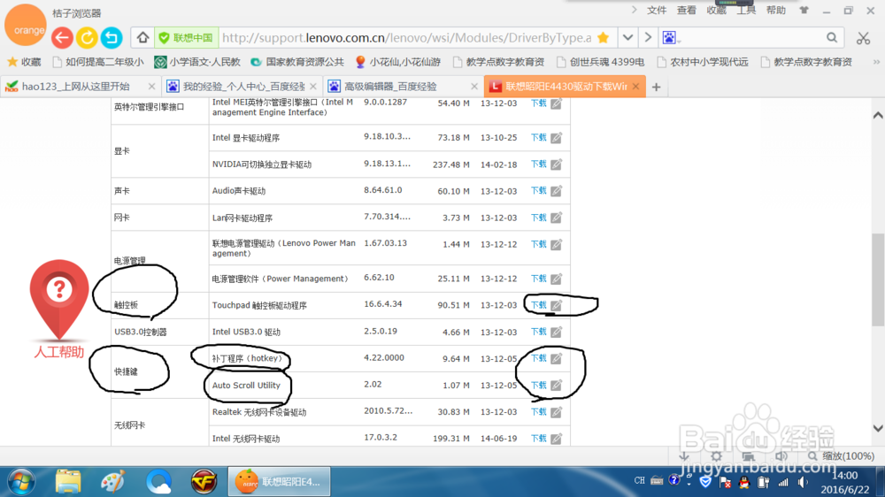Download Touchpad 触控板驱动程序

click(x=538, y=304)
